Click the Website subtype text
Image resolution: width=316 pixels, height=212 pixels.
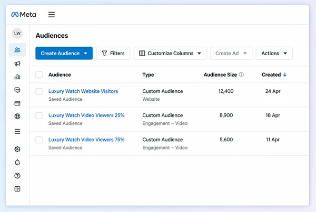pyautogui.click(x=151, y=99)
